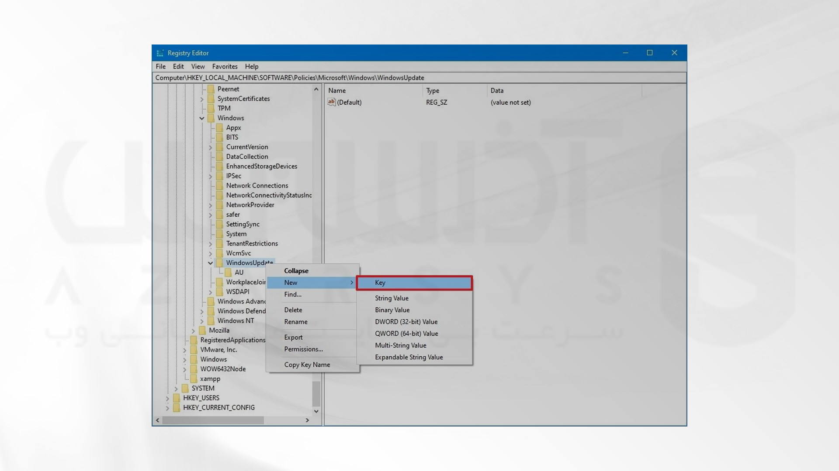Choose Delete in the context menu
839x471 pixels.
312,310
